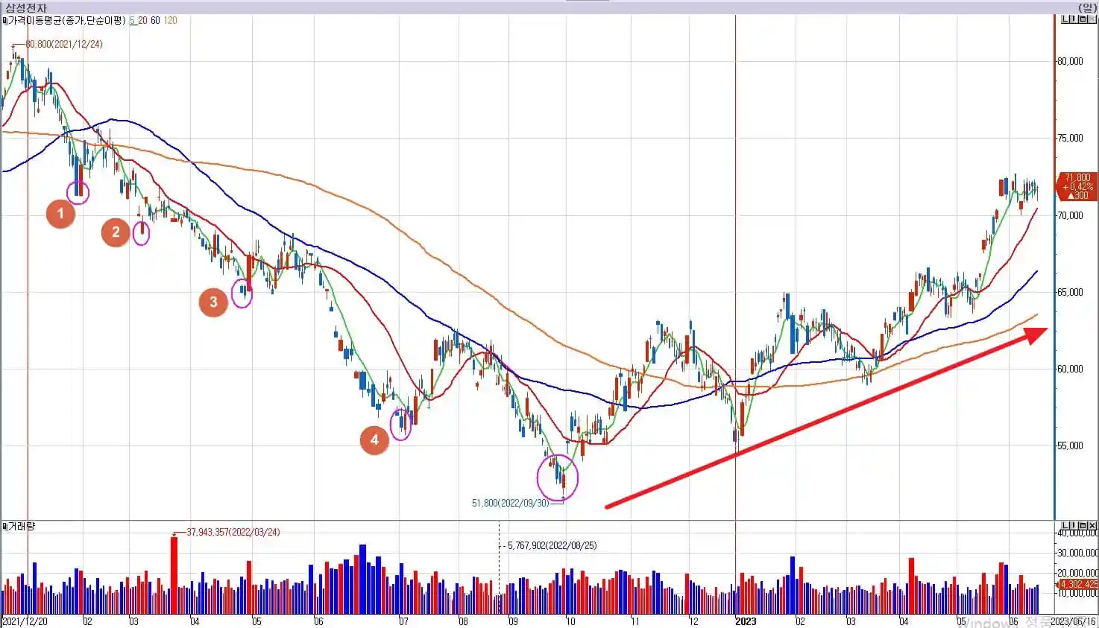Click the 삼성전자 chart title
Viewport: 1099px width, 628px height.
pos(26,7)
